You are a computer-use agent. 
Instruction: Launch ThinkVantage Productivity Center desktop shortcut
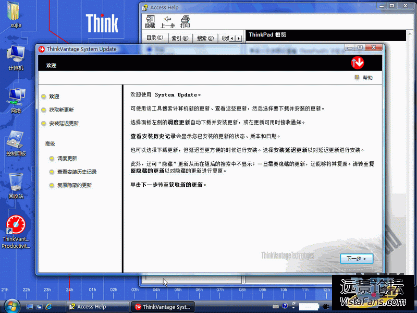click(x=16, y=227)
